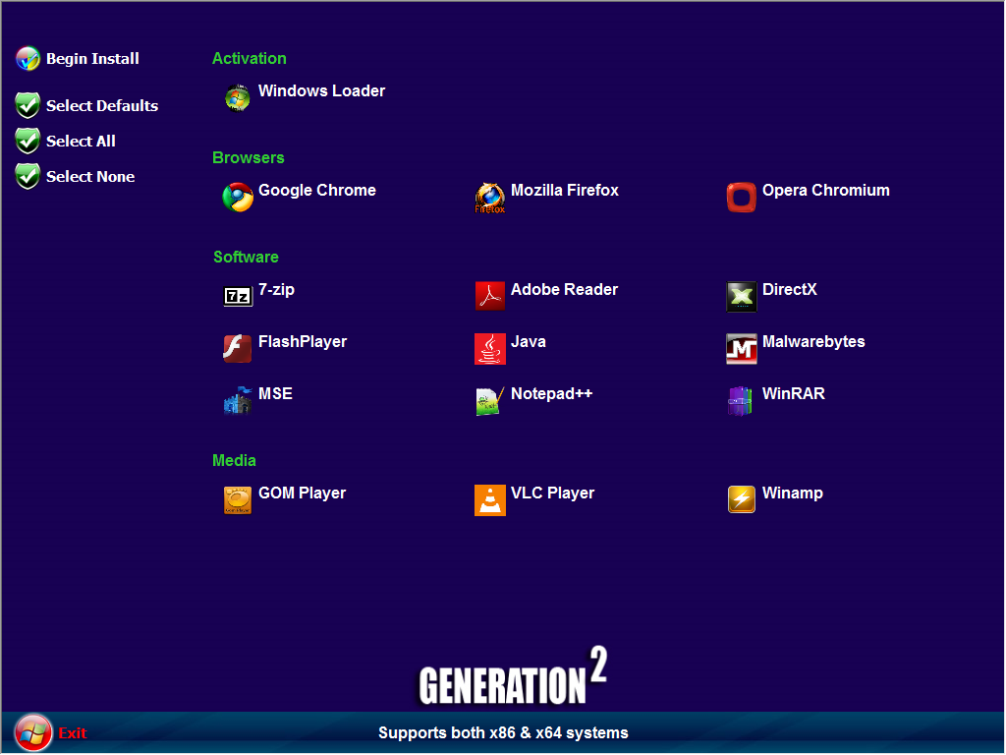Select the GOM Player icon
Viewport: 1006px width, 755px height.
click(238, 500)
